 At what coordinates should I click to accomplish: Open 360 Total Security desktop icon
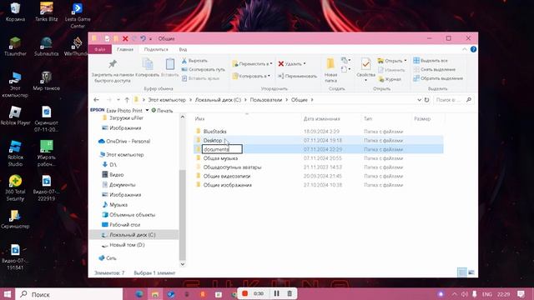pyautogui.click(x=15, y=188)
